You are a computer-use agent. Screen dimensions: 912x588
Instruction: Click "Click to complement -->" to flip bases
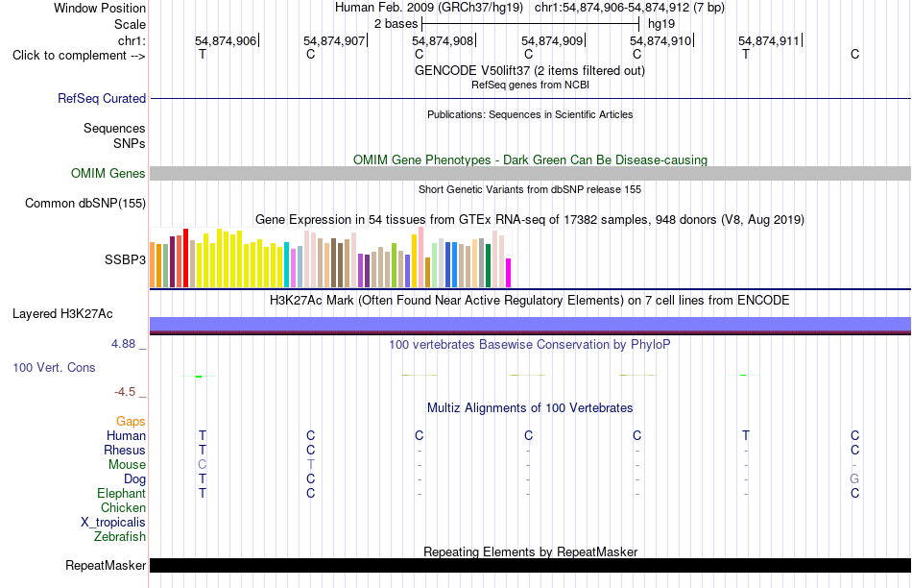tap(79, 56)
